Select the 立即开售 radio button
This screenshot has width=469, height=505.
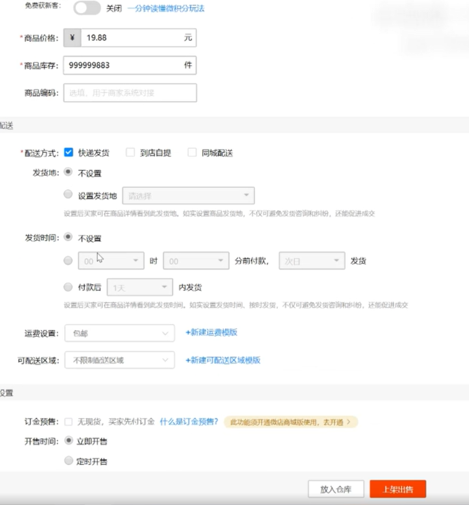[x=68, y=441]
